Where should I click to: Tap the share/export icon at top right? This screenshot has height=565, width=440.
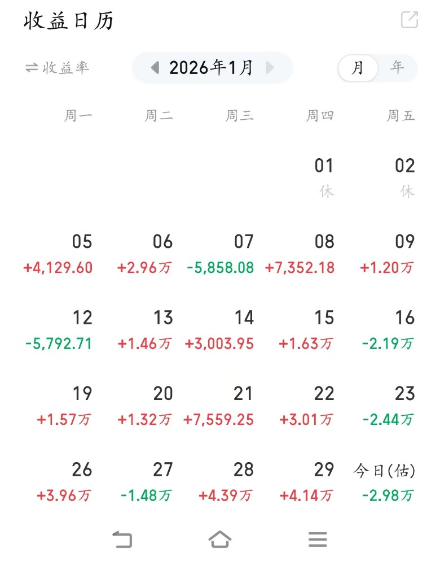pyautogui.click(x=409, y=20)
